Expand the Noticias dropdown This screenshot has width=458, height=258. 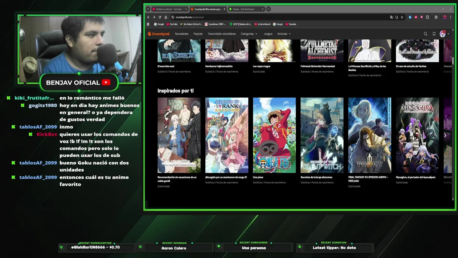pyautogui.click(x=284, y=34)
